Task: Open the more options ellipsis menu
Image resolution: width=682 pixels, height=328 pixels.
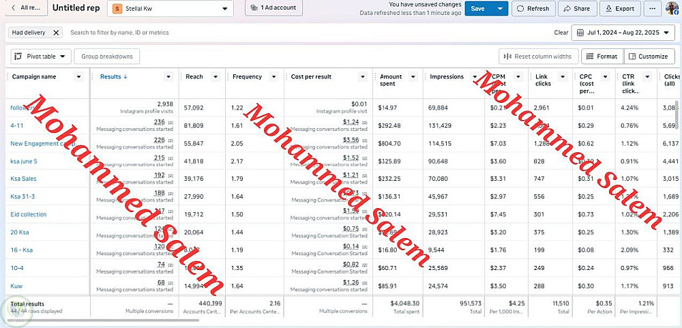Action: 653,9
